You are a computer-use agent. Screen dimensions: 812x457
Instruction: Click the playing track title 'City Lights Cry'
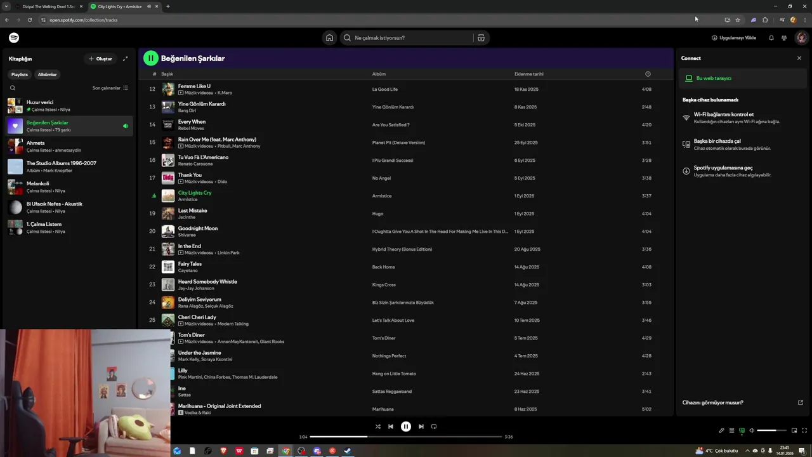[195, 193]
